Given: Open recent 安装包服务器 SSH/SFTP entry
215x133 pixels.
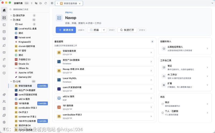Looking at the screenshot, I should [x=104, y=52].
